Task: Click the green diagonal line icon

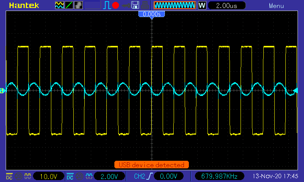Action: (x=69, y=5)
